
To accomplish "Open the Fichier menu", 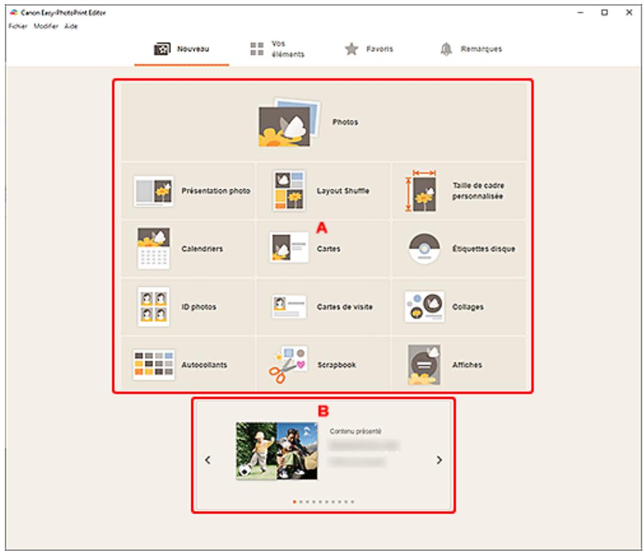I will pos(18,26).
